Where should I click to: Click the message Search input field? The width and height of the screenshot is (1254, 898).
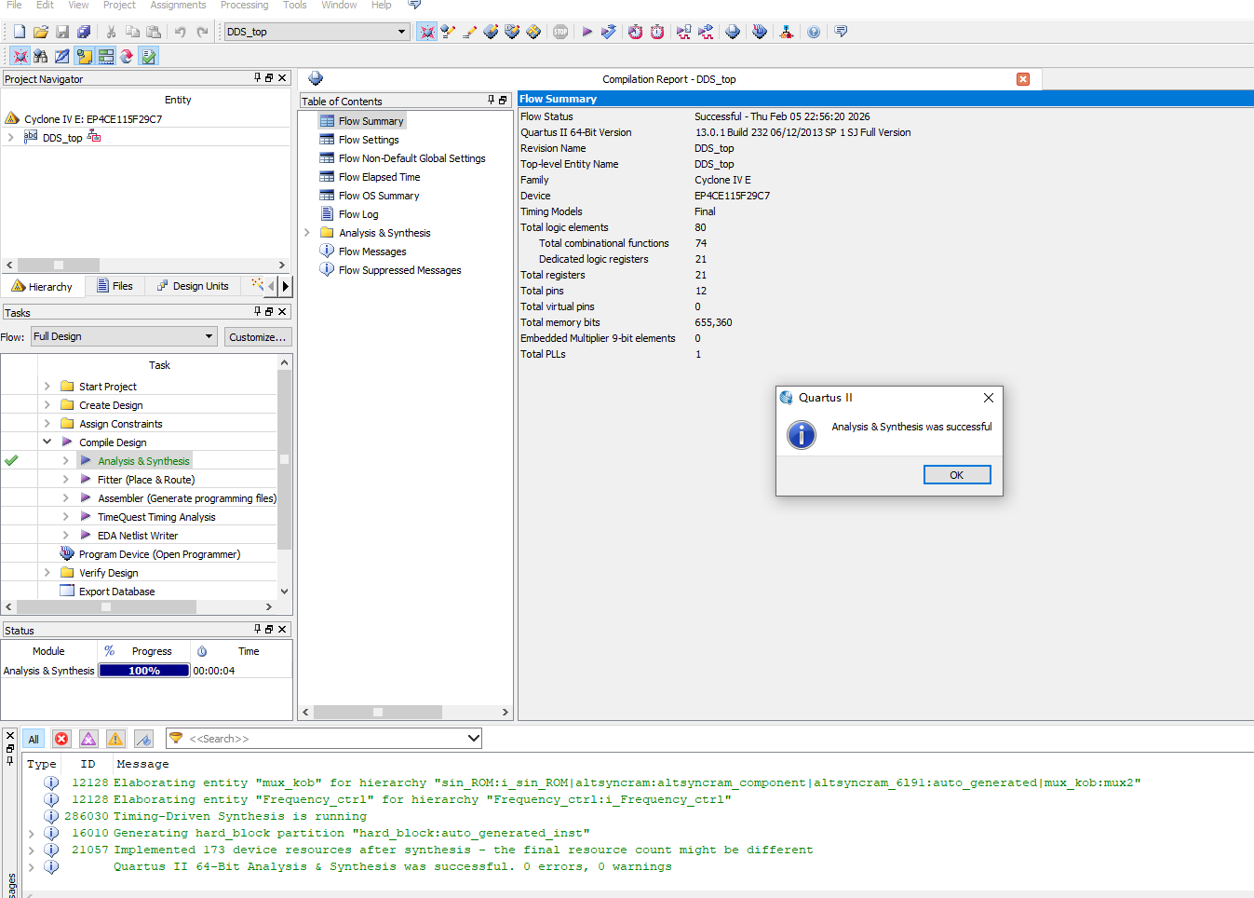[x=326, y=739]
